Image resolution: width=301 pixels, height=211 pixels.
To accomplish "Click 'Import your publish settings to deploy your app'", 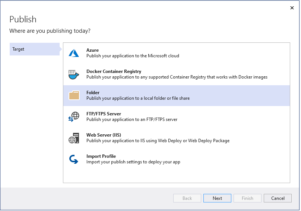I will 133,162.
